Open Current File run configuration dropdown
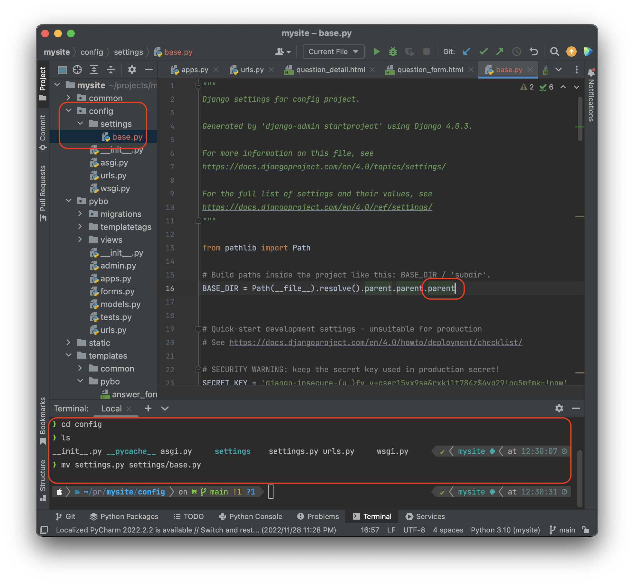 tap(333, 52)
